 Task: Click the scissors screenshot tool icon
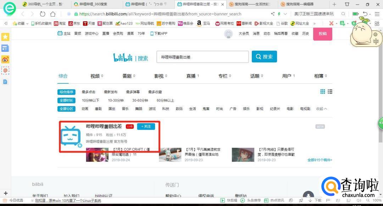(331, 23)
